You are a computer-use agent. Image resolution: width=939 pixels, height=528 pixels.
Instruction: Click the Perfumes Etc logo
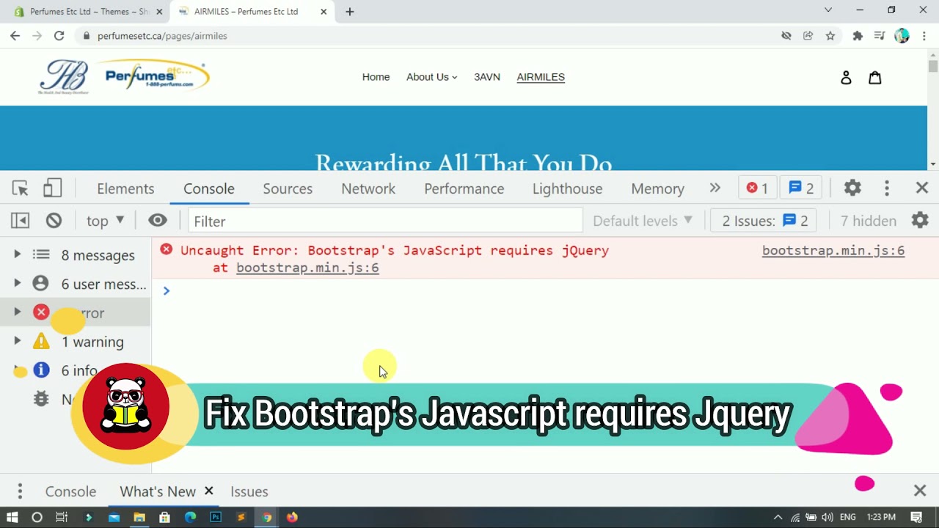124,76
